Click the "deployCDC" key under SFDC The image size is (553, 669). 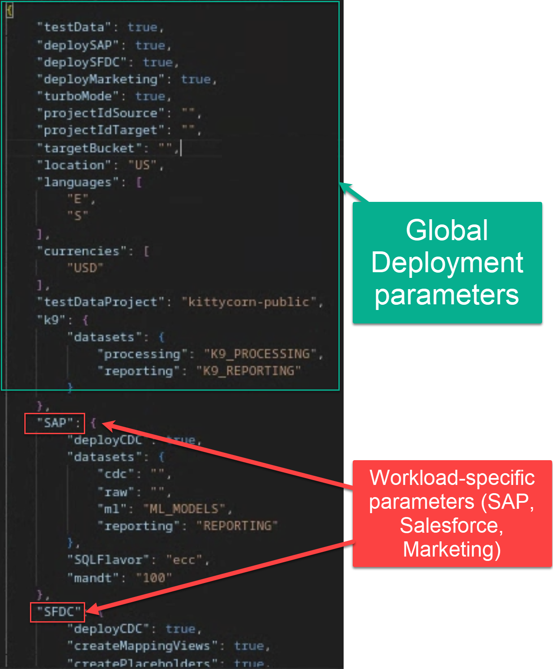tap(108, 629)
